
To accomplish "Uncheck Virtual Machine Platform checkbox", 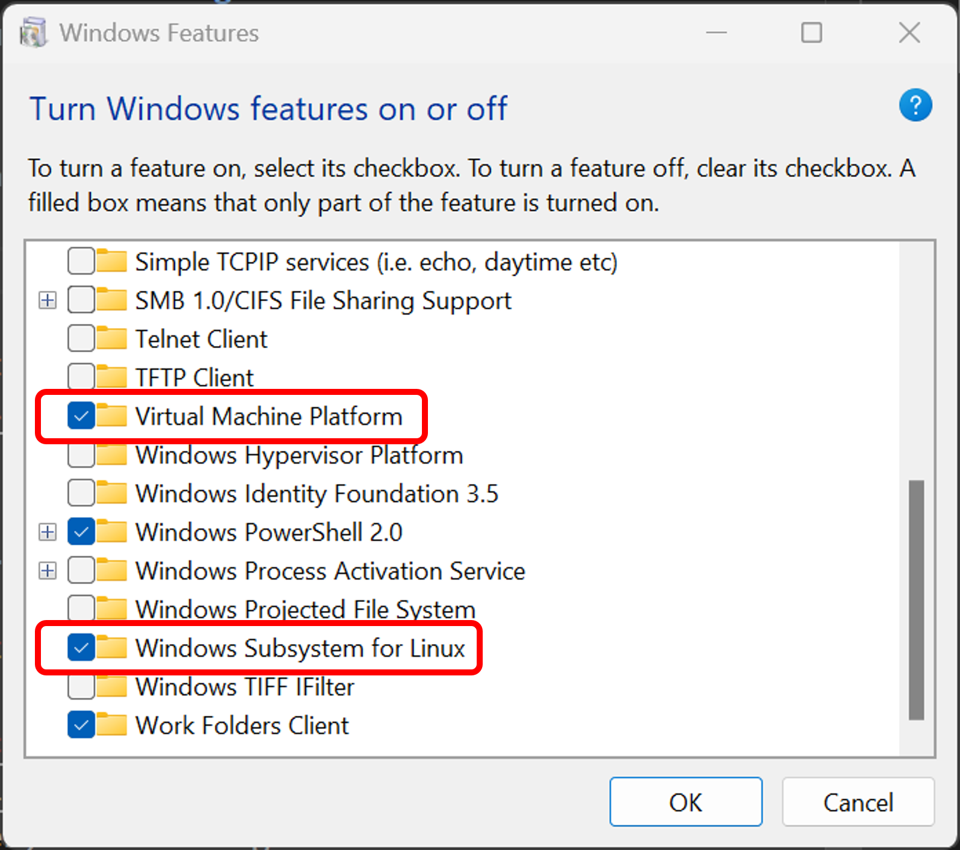I will click(81, 415).
